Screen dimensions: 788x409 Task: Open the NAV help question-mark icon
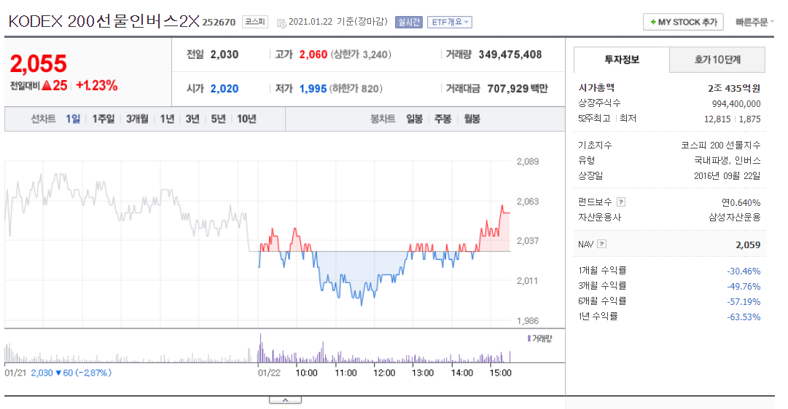coord(601,245)
